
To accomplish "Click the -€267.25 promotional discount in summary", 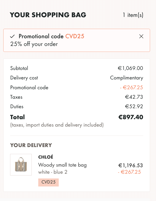I will pos(131,87).
